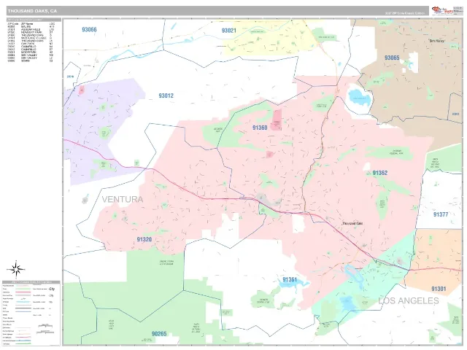Select the 90265 ZIP code label
The image size is (467, 350).
pos(159,334)
